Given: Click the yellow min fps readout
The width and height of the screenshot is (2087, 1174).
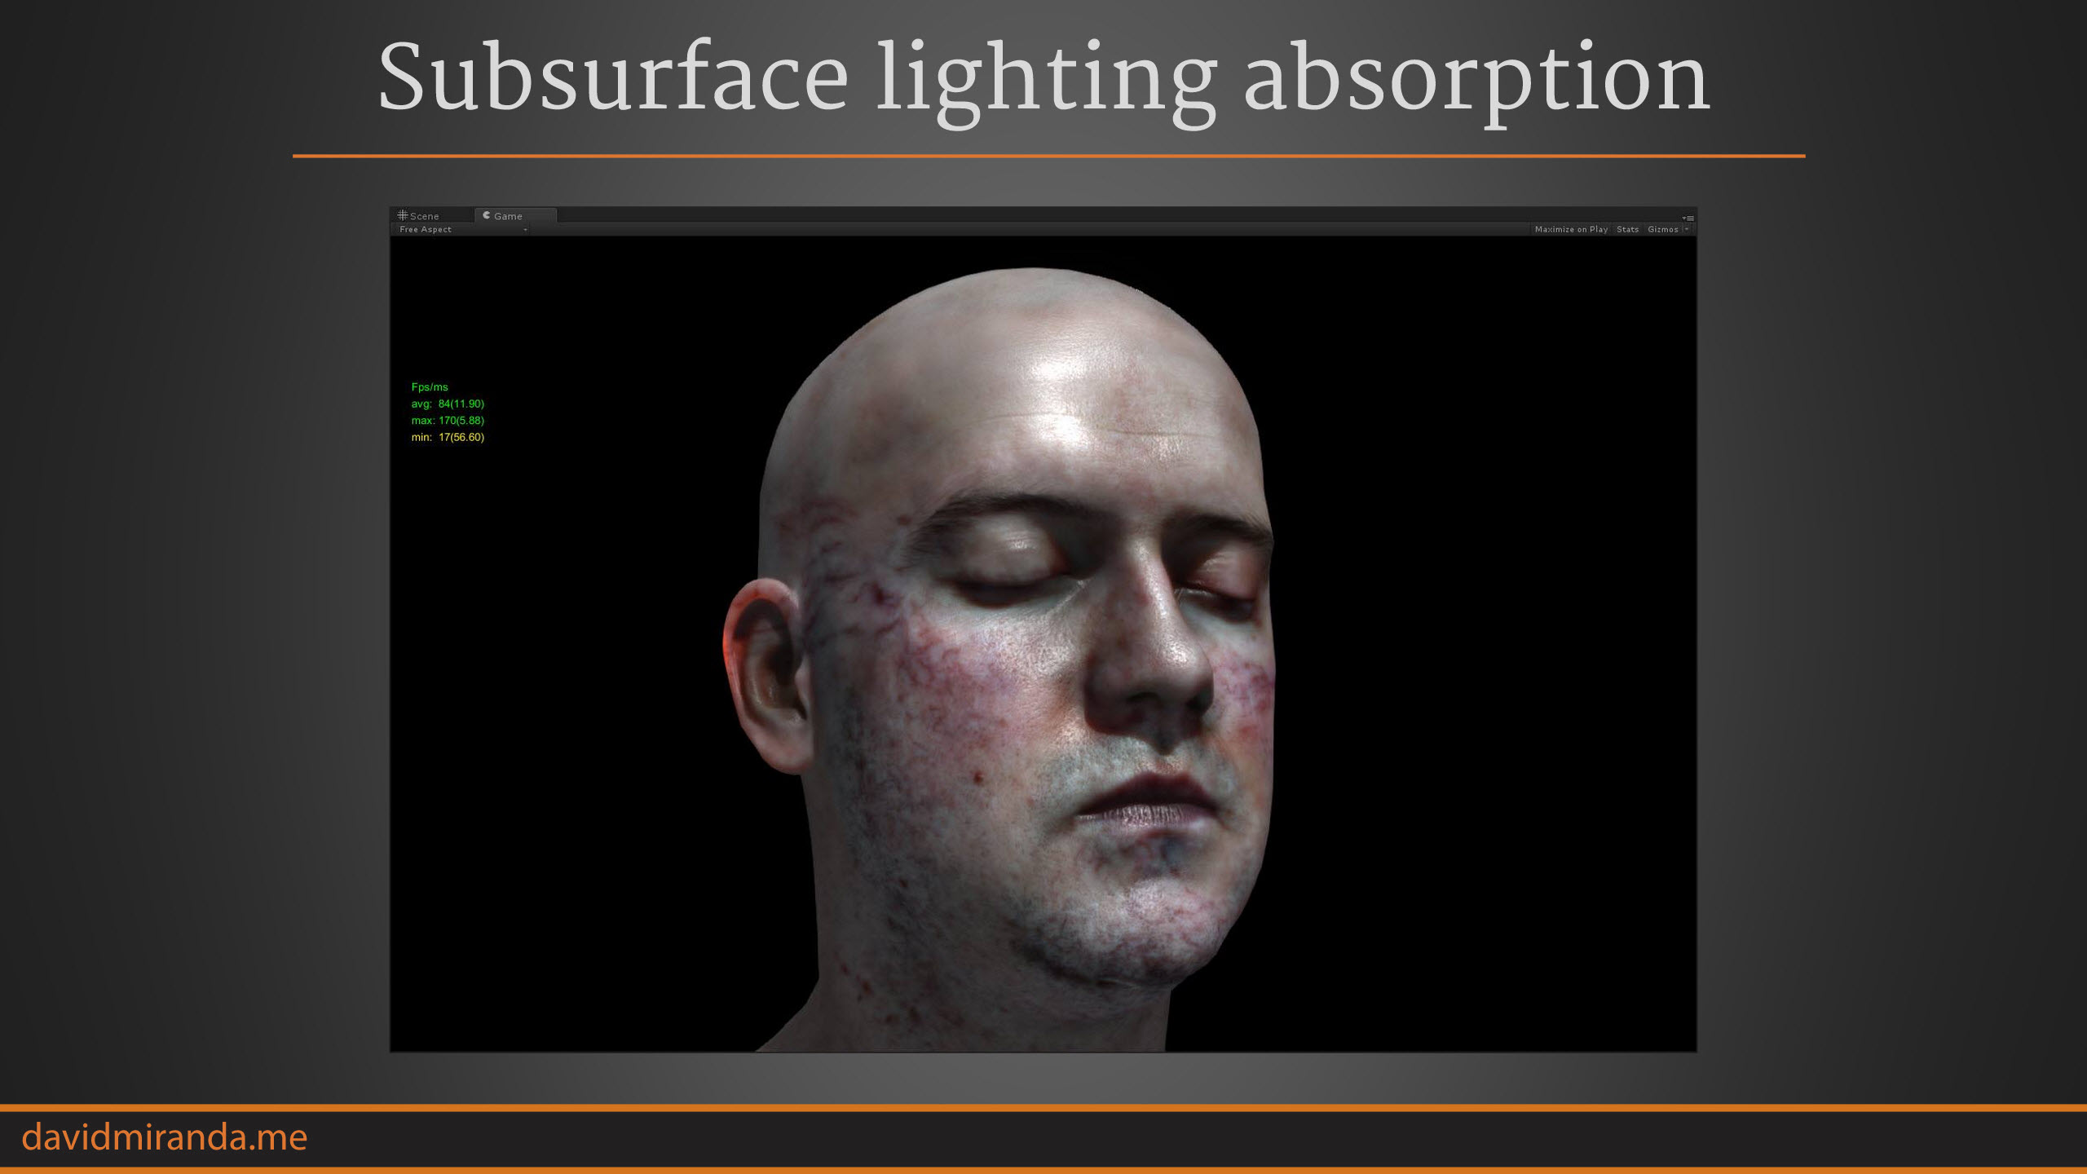Looking at the screenshot, I should coord(448,438).
